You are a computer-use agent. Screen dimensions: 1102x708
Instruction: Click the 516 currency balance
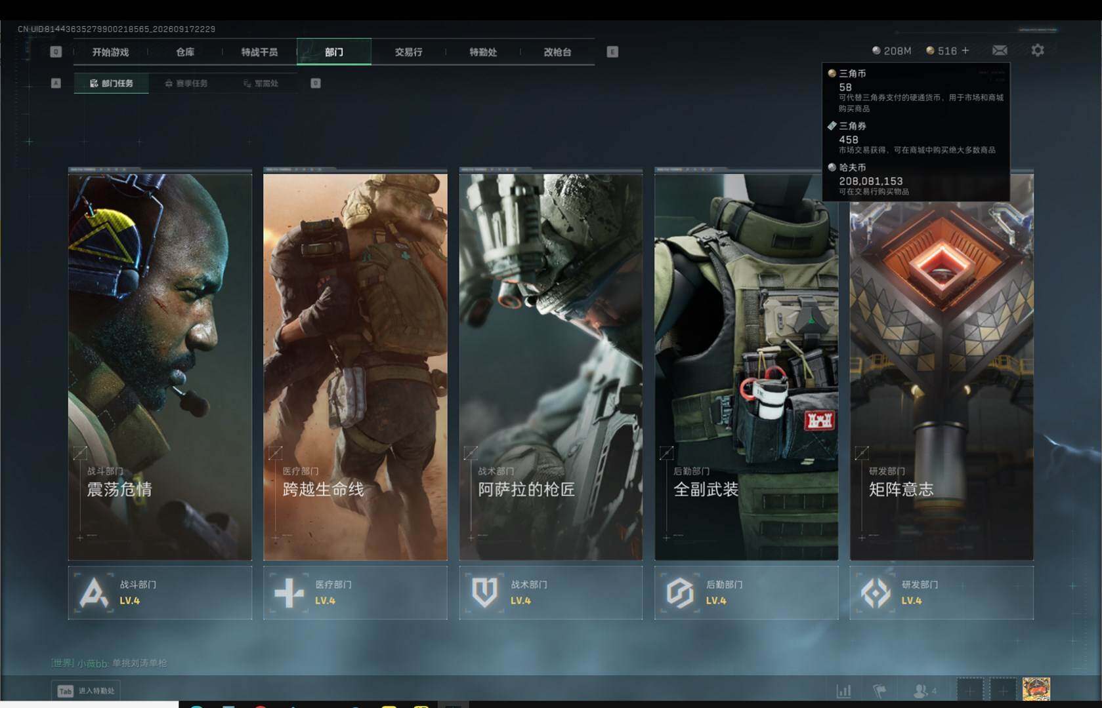coord(947,51)
